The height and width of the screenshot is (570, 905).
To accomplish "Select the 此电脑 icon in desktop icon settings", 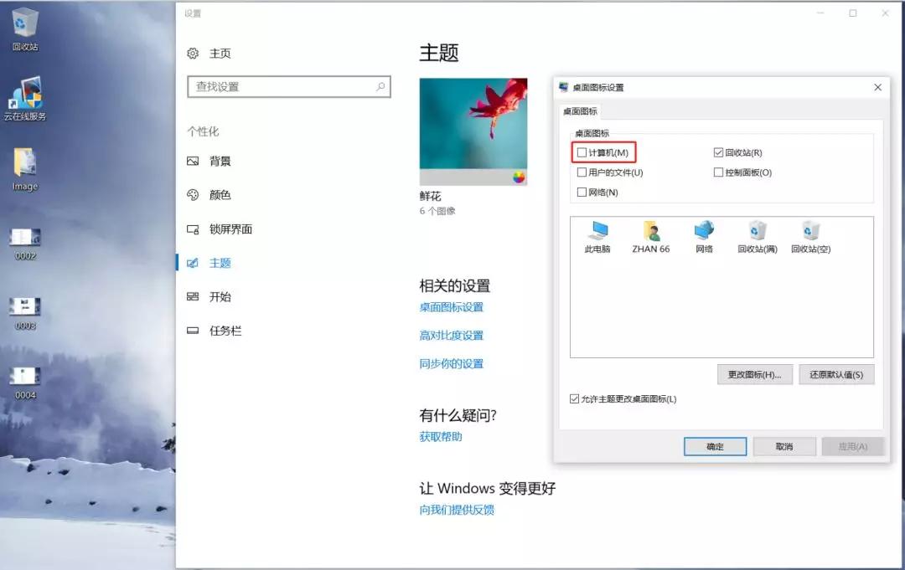I will tap(597, 237).
